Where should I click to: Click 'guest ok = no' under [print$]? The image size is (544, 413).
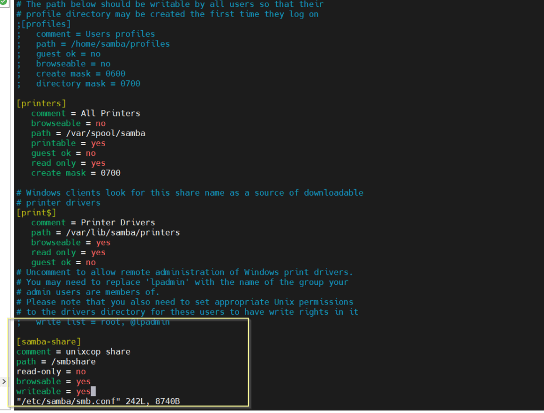(64, 263)
